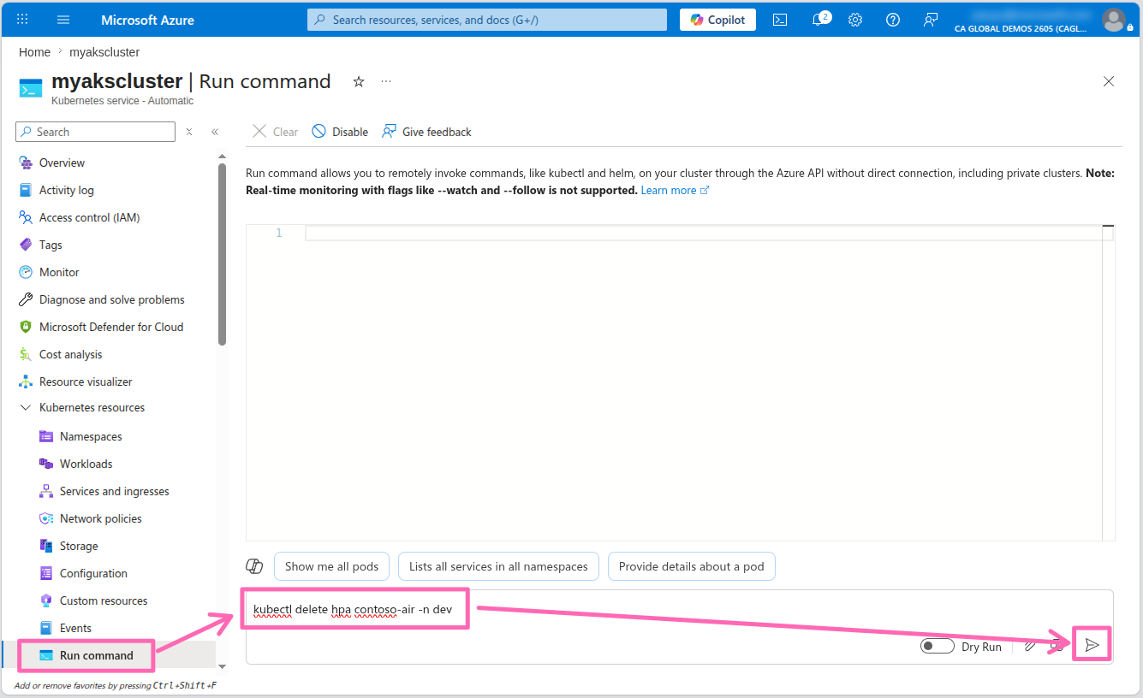Click the Microsoft Defender for Cloud shield icon
Screen dimensions: 1143x698
(x=25, y=327)
